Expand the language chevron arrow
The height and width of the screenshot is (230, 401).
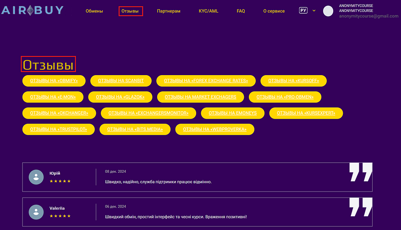coord(314,11)
